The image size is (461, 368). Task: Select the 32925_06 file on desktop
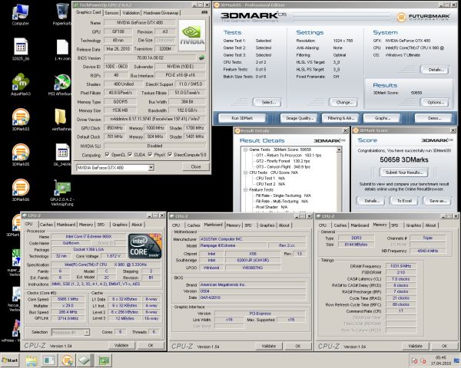pos(21,49)
